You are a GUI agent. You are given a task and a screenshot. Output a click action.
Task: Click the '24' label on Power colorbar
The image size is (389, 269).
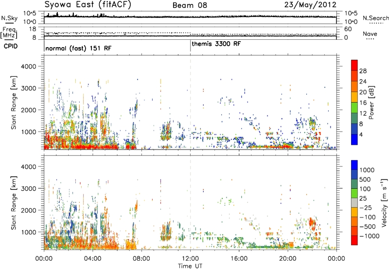[363, 82]
